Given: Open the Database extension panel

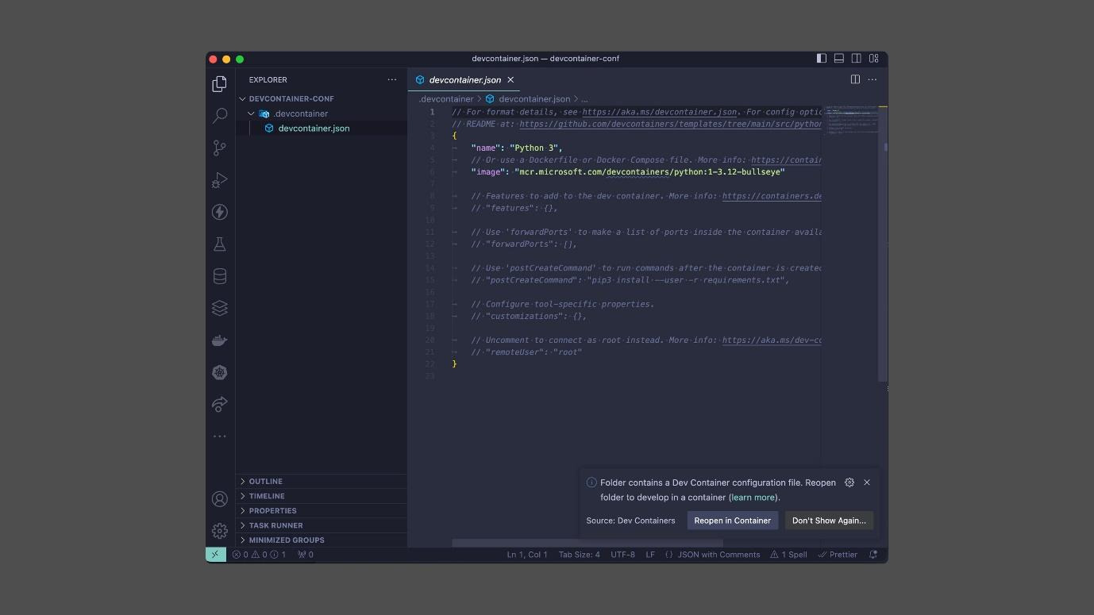Looking at the screenshot, I should click(219, 275).
